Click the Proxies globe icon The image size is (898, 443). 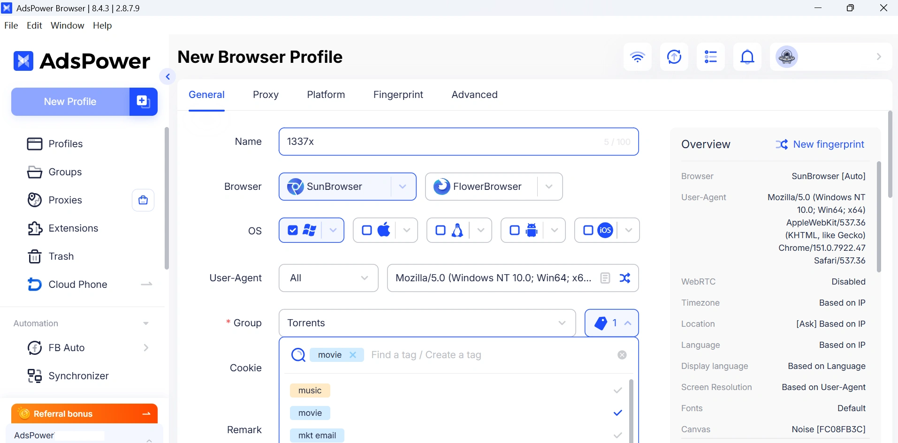click(x=35, y=200)
